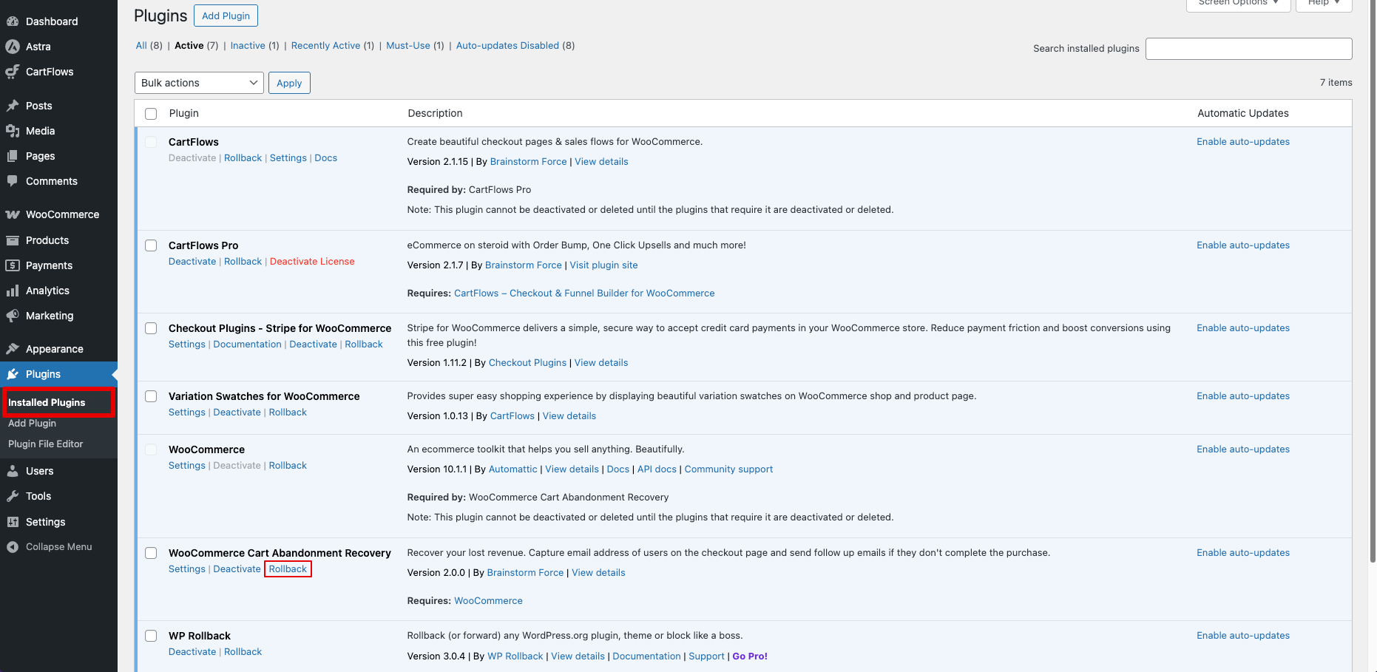This screenshot has height=672, width=1377.
Task: Click the Plugins plug icon
Action: pos(13,374)
